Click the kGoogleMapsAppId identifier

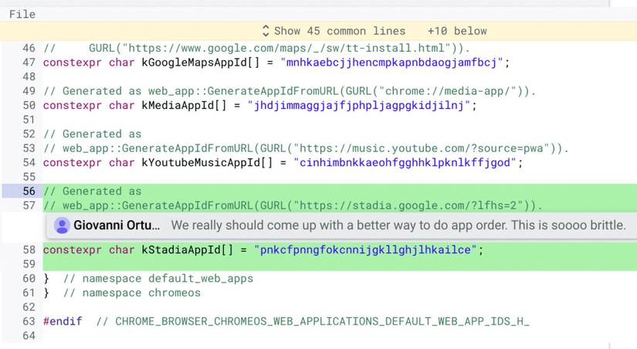click(194, 63)
